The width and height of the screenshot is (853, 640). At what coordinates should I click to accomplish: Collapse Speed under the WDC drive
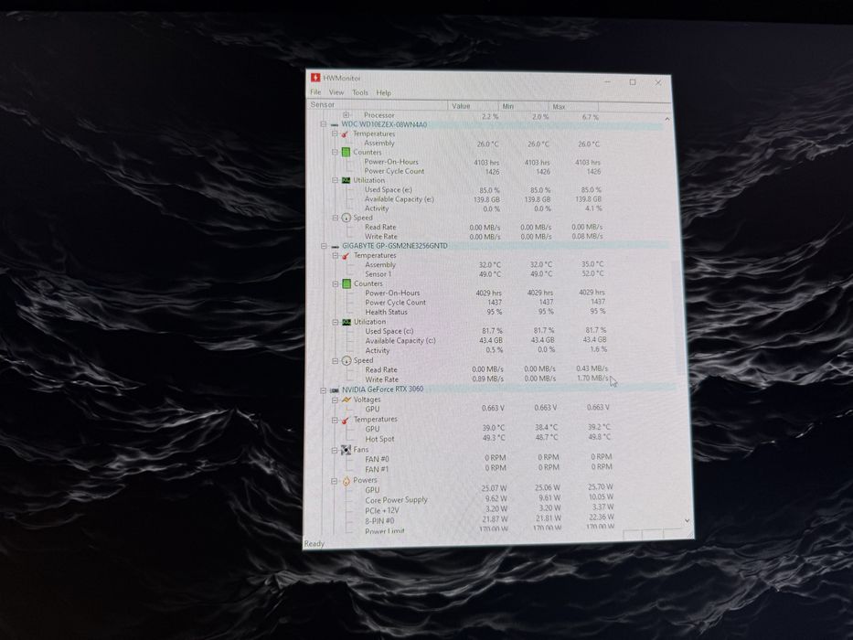pos(336,218)
